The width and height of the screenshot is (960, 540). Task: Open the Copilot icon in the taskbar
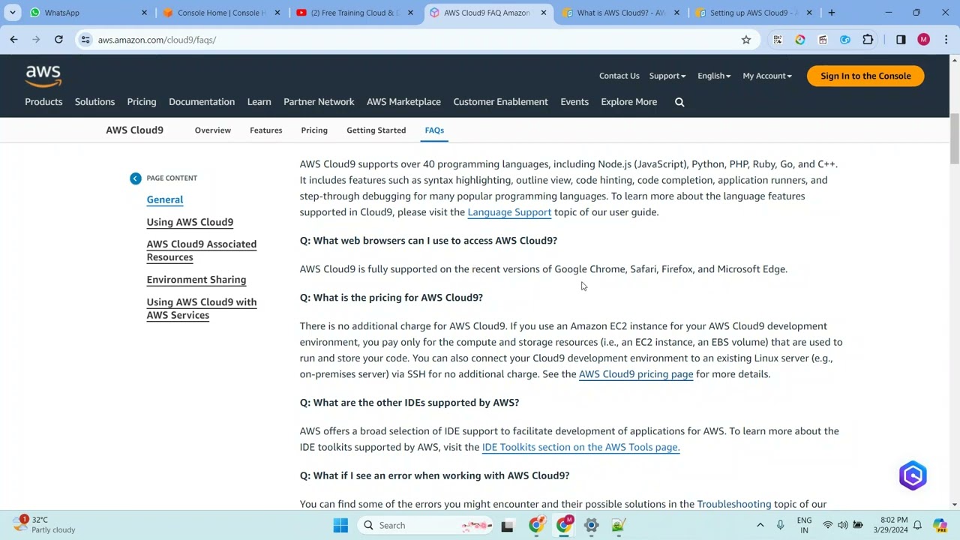[940, 525]
